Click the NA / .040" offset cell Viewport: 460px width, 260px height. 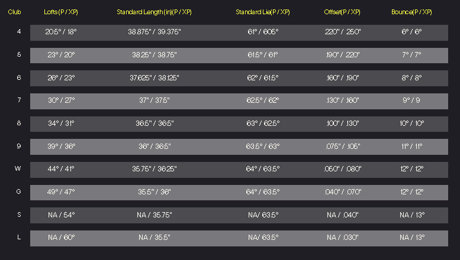342,215
